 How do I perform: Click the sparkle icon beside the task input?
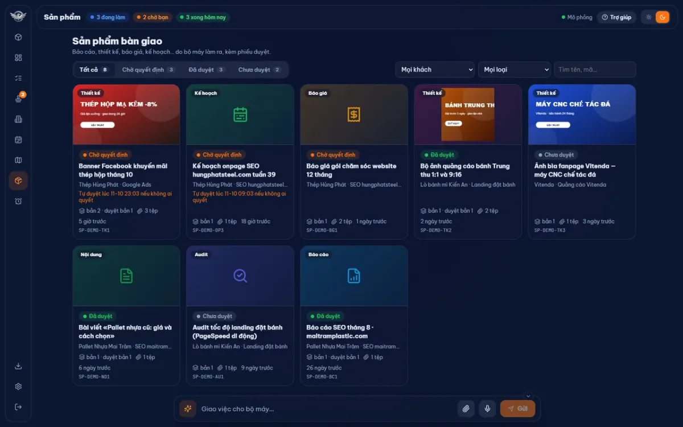point(188,409)
